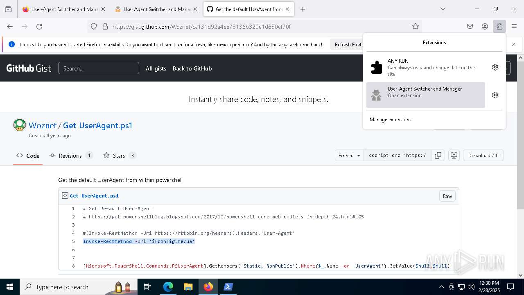Click the browser URL address bar

(x=254, y=26)
